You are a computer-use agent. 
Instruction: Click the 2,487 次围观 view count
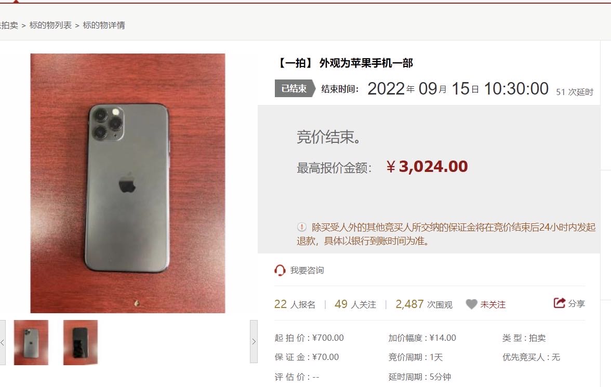pos(424,304)
